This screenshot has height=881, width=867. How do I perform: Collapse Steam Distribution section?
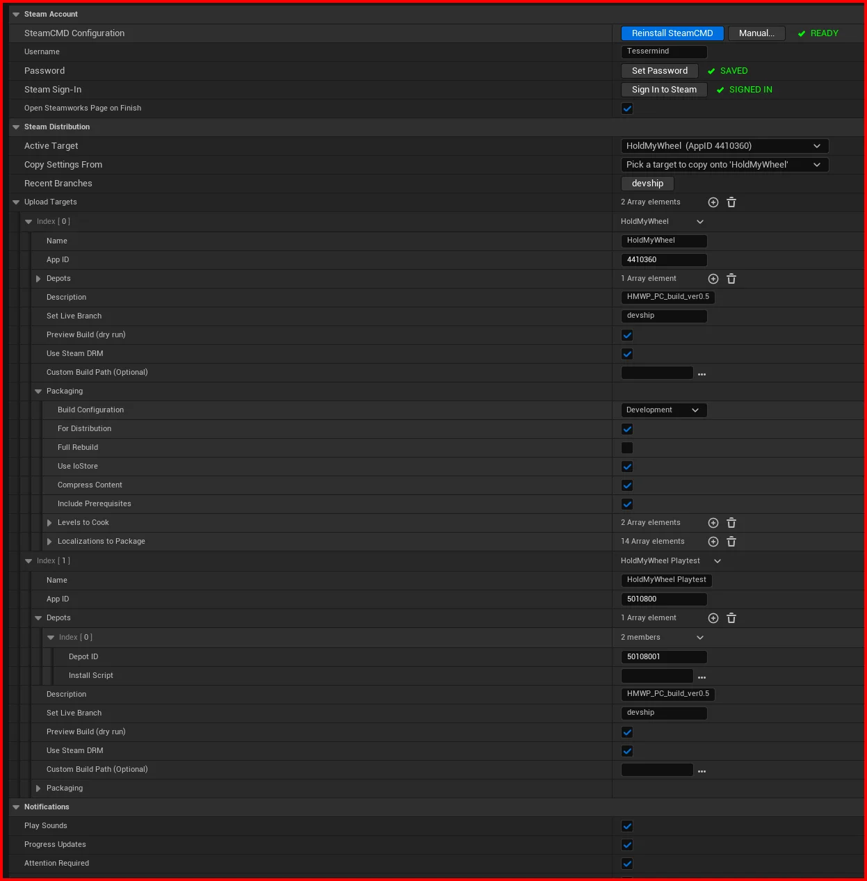[x=16, y=127]
